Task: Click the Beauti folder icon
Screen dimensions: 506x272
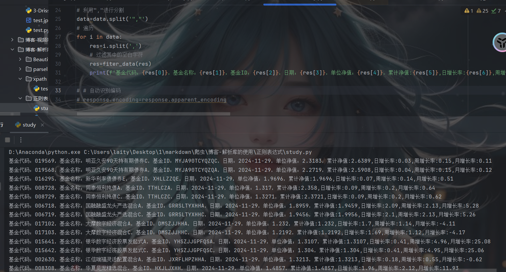Action: (29, 59)
